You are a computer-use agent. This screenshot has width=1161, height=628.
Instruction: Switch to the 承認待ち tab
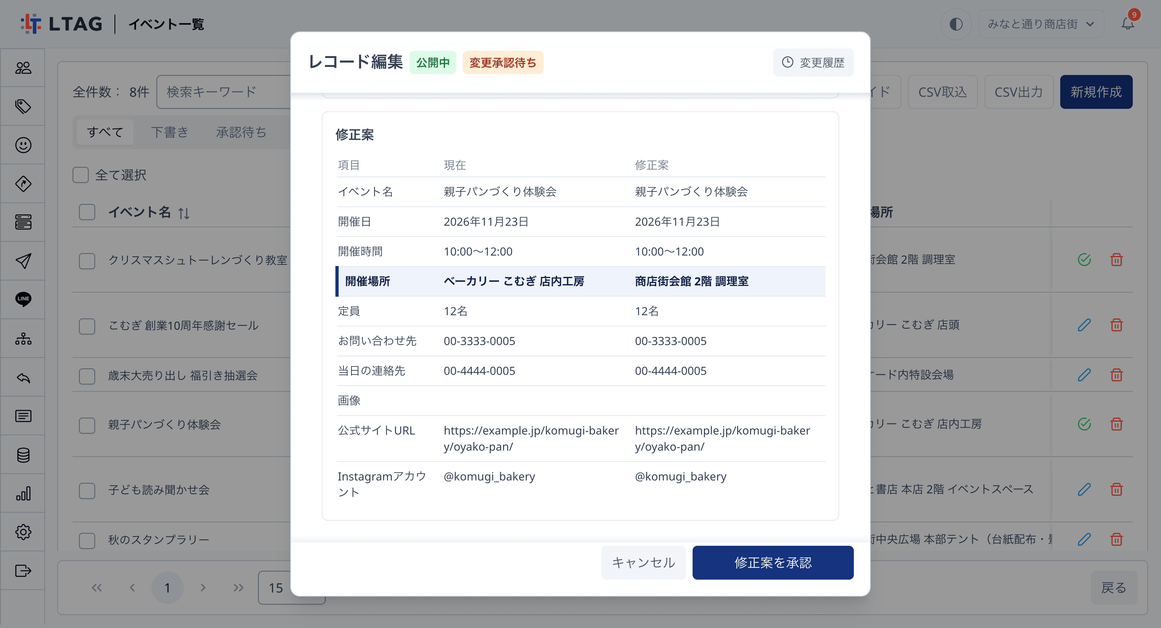[x=241, y=132]
